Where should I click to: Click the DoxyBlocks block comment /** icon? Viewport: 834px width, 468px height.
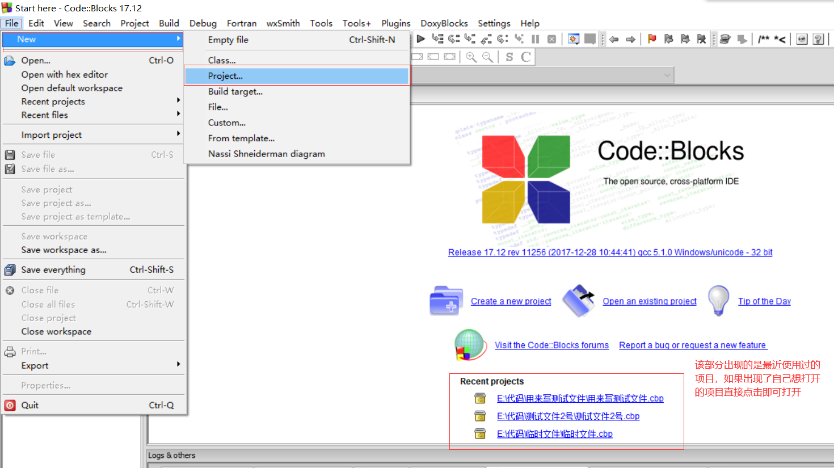click(764, 39)
